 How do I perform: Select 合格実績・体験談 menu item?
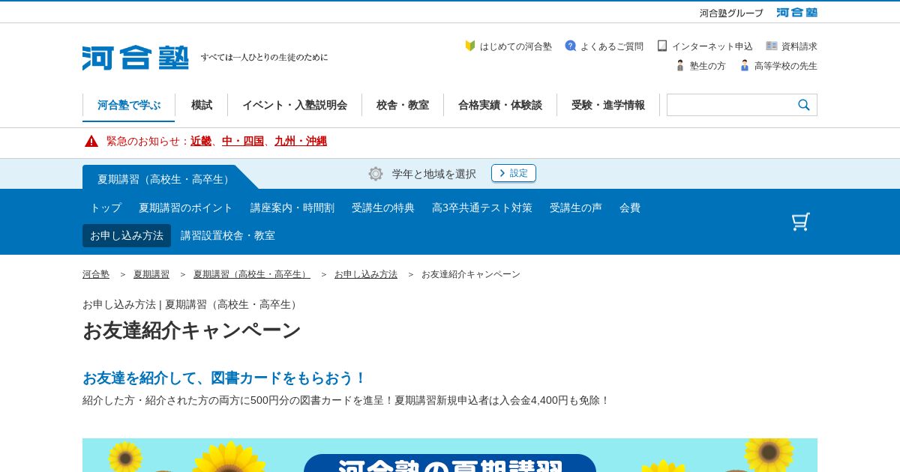(500, 105)
